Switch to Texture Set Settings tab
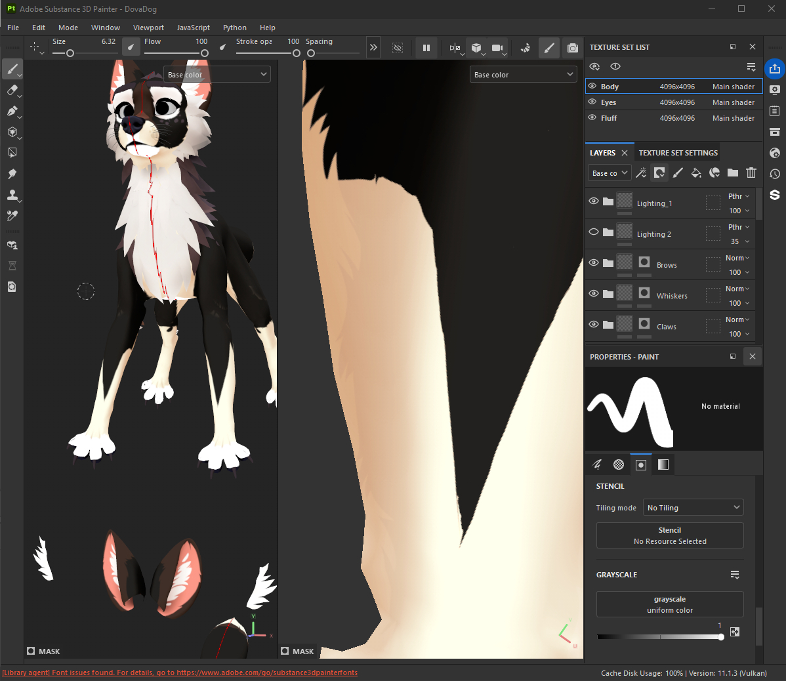This screenshot has width=786, height=681. click(x=678, y=153)
